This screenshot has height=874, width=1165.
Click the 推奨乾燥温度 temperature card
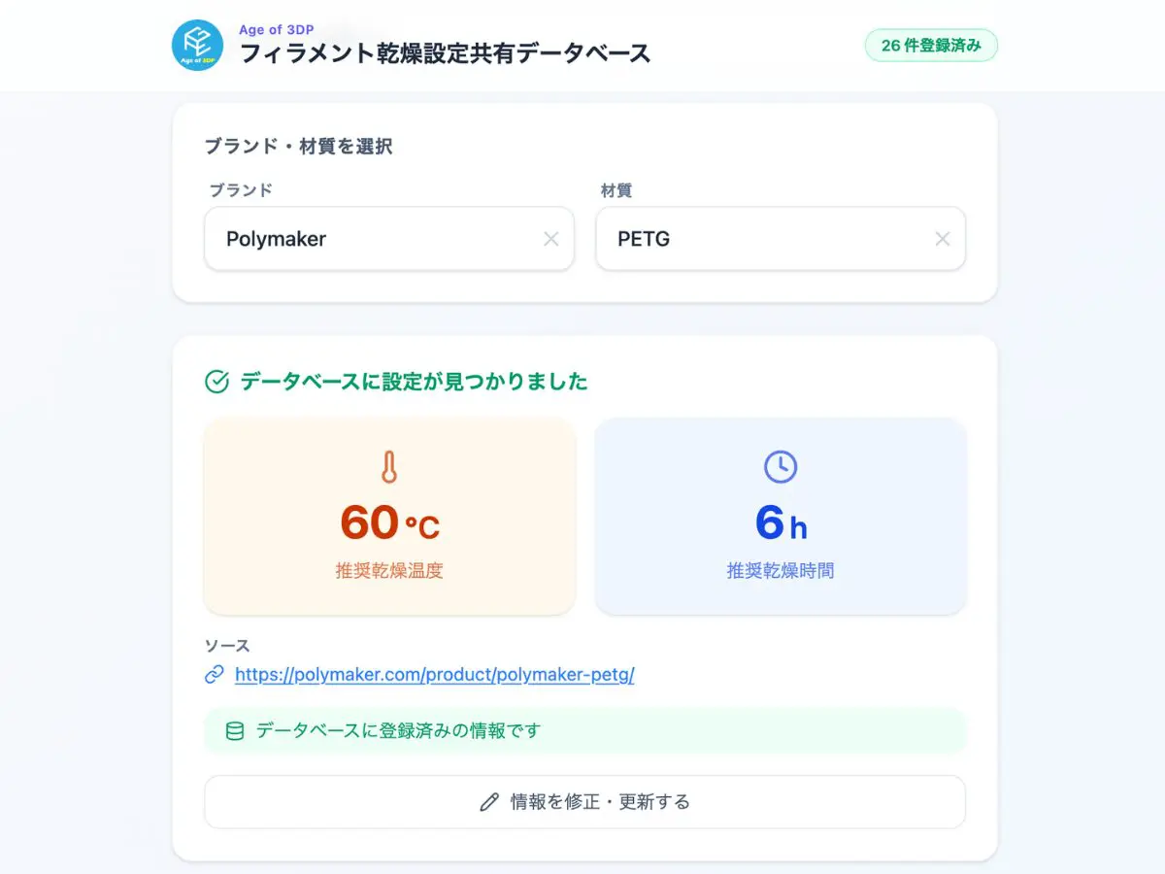pyautogui.click(x=389, y=517)
